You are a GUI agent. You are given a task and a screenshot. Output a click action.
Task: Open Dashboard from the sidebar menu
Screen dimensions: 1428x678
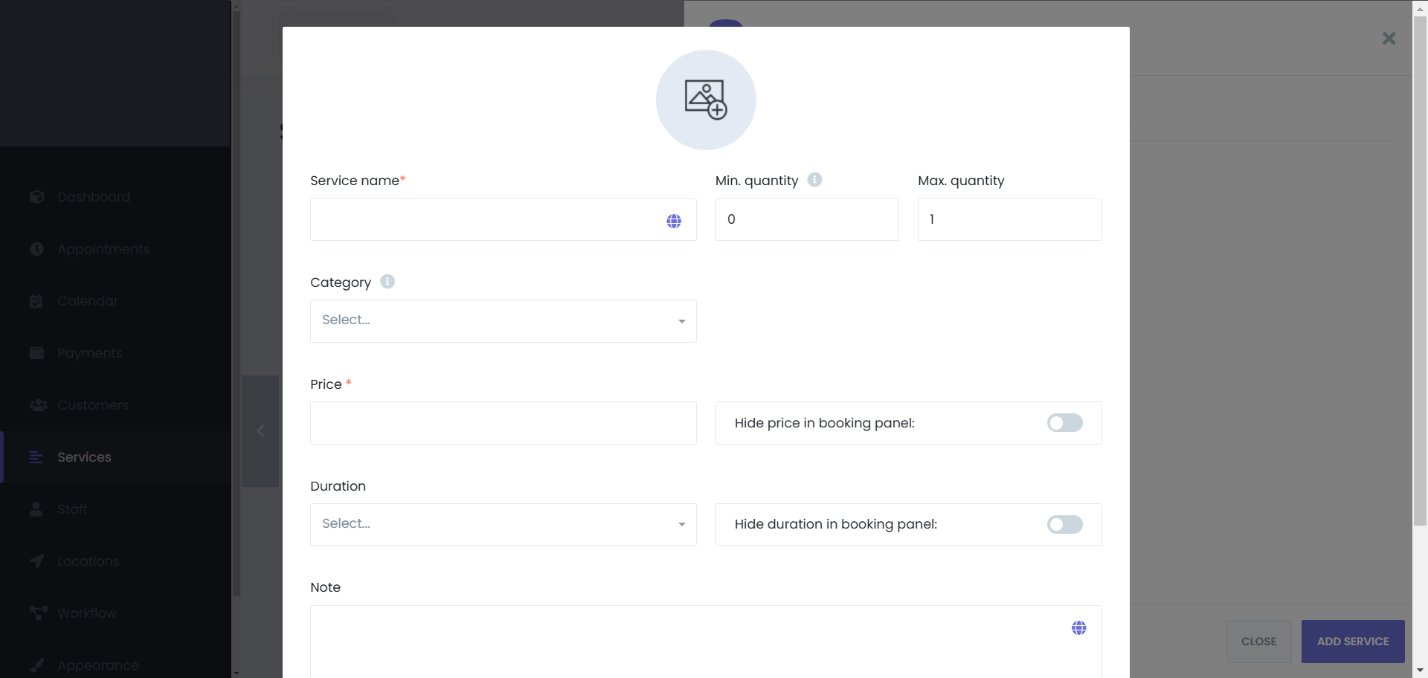click(94, 197)
